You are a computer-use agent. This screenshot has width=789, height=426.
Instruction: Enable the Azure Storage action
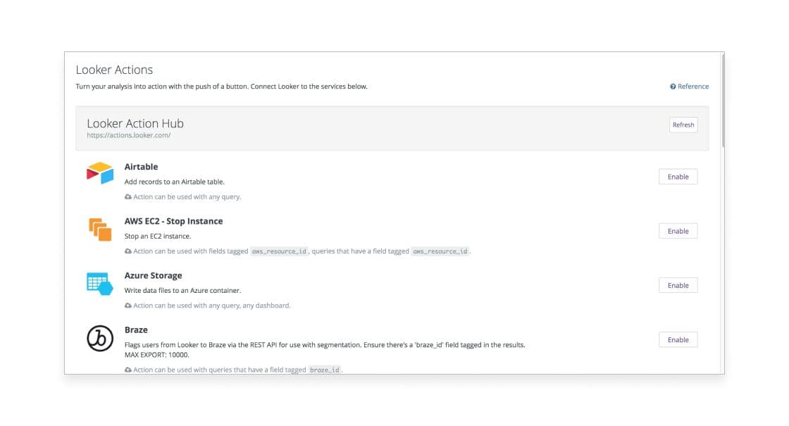pos(678,285)
